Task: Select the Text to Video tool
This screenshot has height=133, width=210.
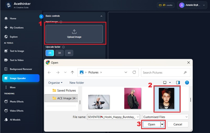Action: [x=14, y=60]
